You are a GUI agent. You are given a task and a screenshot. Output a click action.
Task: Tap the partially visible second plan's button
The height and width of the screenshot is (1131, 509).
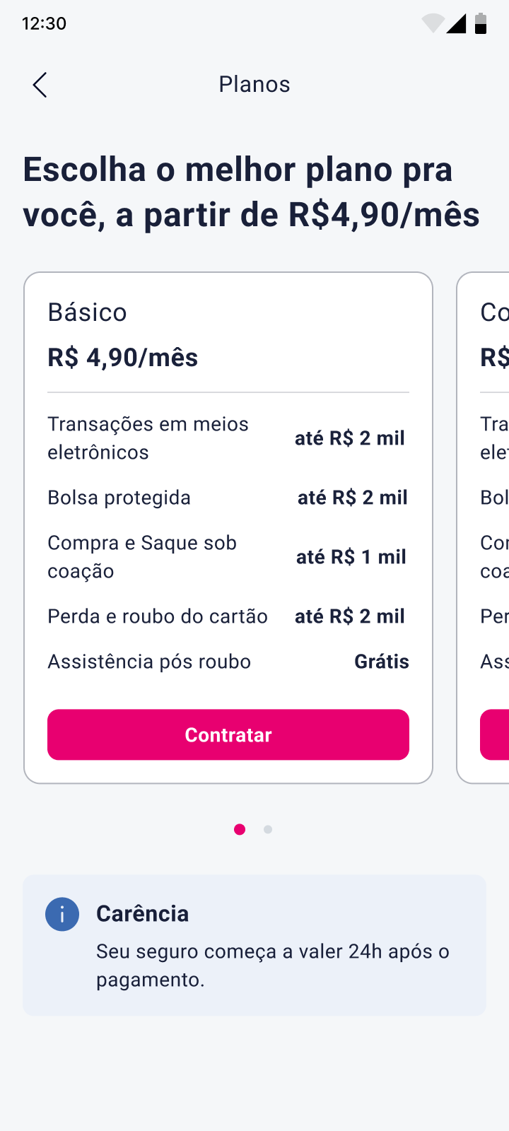tap(495, 735)
